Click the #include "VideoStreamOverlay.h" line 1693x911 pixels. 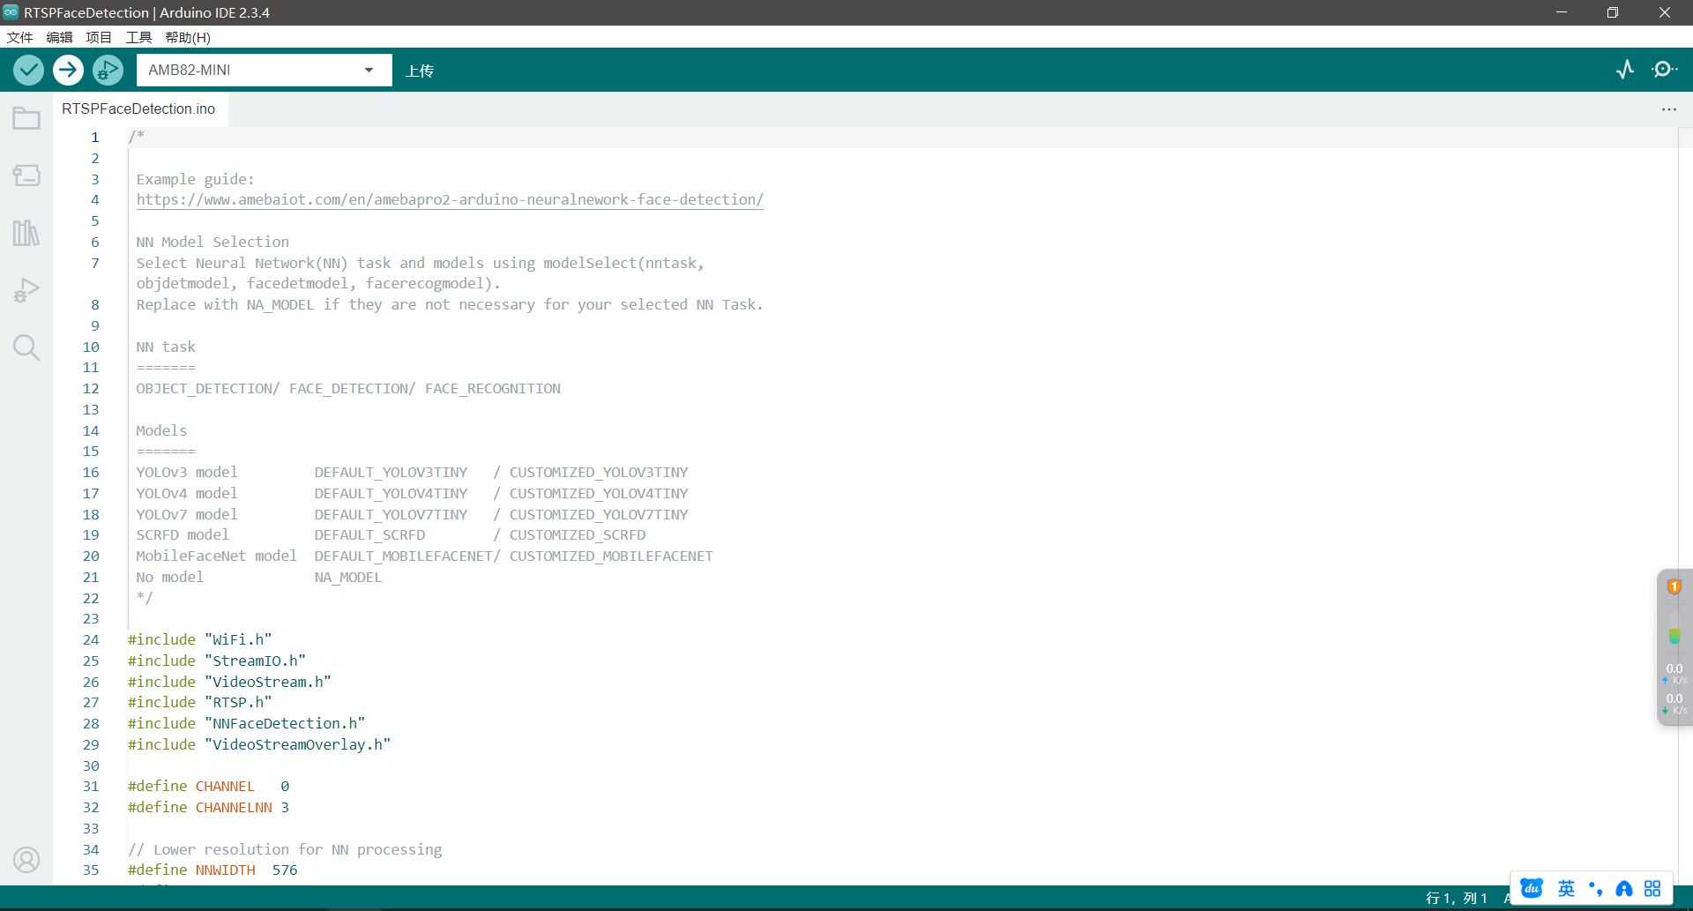(x=259, y=744)
